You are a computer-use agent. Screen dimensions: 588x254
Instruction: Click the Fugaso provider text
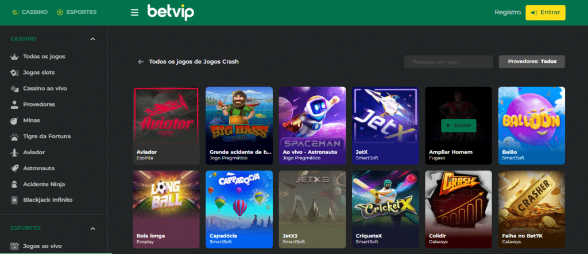[x=437, y=158]
